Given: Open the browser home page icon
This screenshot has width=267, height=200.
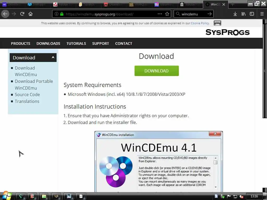Looking at the screenshot, I should coord(31,14).
